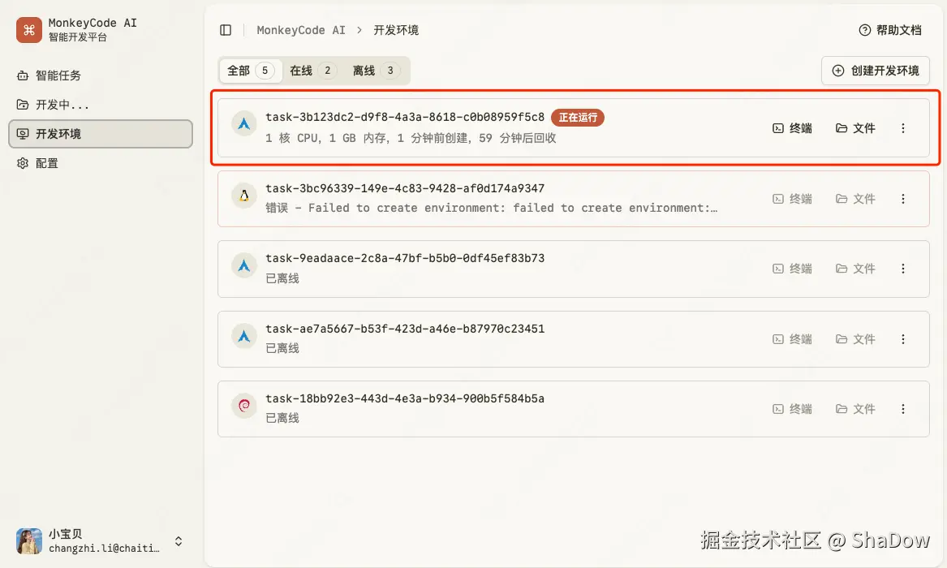947x568 pixels.
Task: Open 智能任务 in the sidebar
Action: [x=101, y=75]
